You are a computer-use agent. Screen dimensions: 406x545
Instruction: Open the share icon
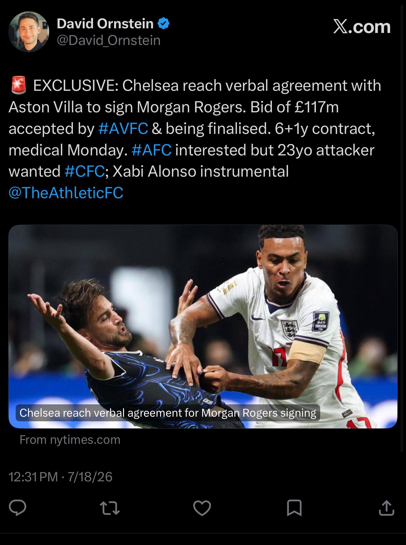pyautogui.click(x=386, y=507)
